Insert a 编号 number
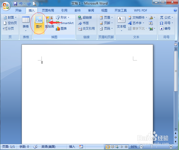This screenshot has height=150, width=179. (x=165, y=29)
